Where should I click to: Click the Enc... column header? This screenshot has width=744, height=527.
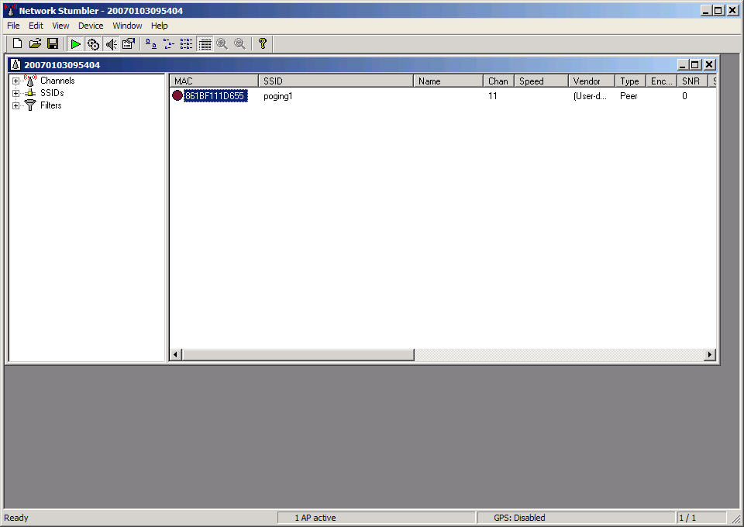pos(661,81)
